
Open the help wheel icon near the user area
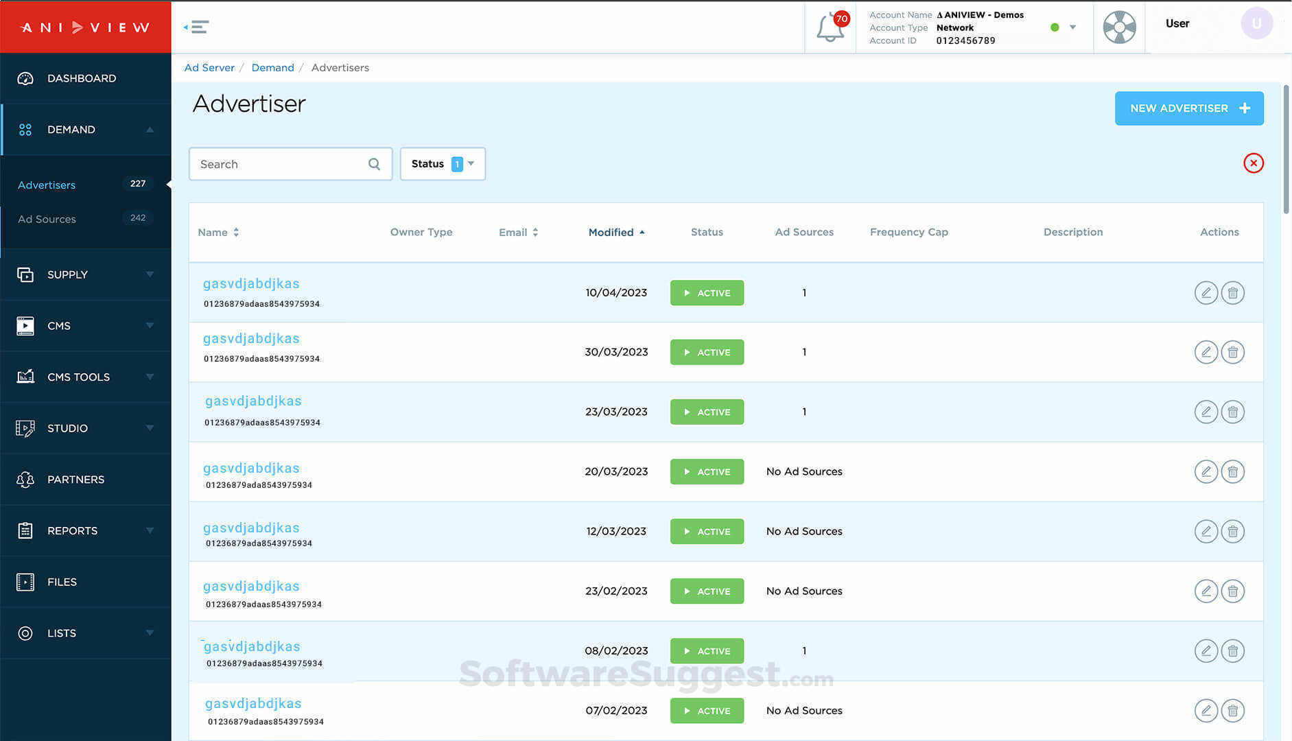(1119, 27)
